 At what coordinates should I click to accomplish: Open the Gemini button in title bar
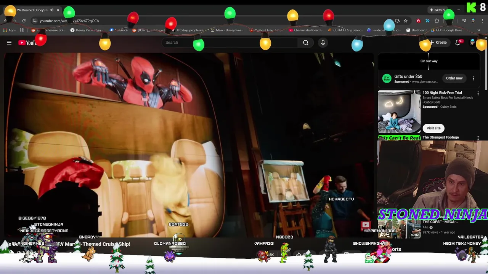tap(438, 10)
